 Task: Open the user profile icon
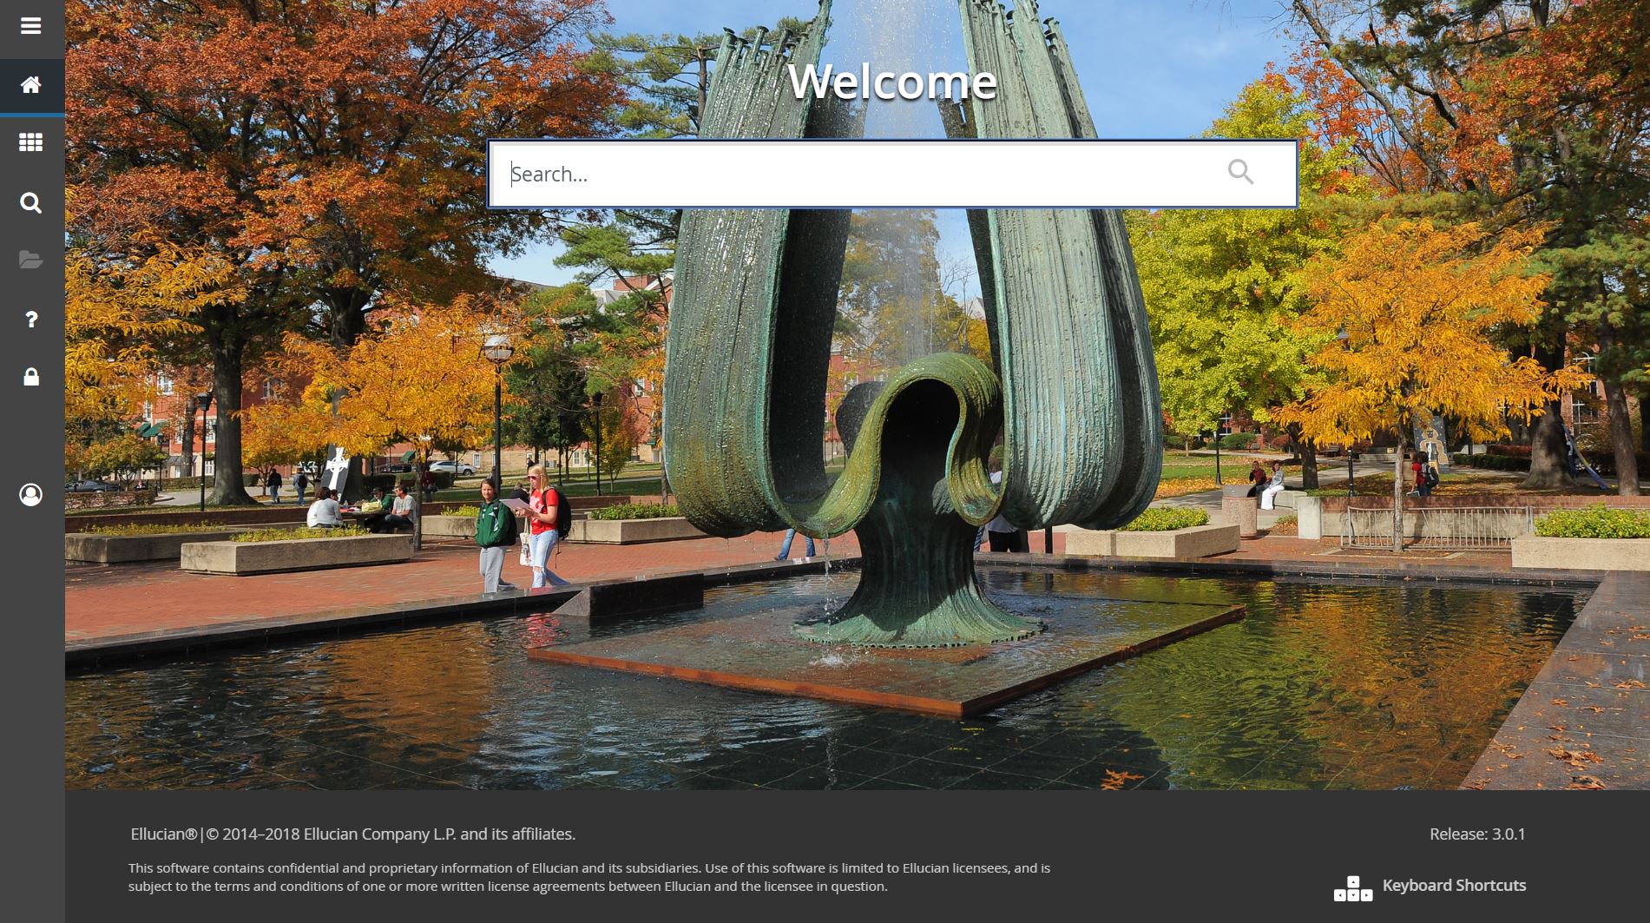pyautogui.click(x=31, y=495)
